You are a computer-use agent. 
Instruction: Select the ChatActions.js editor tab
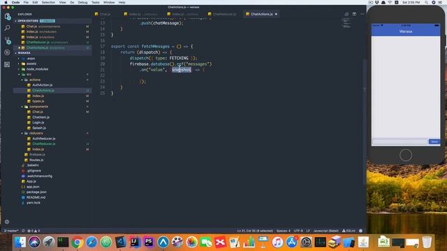pos(261,14)
